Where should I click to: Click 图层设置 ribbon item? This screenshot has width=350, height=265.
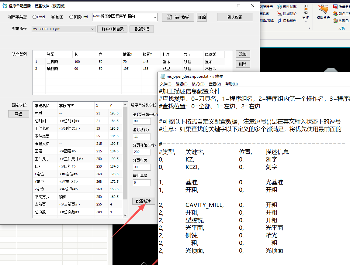click(266, 7)
